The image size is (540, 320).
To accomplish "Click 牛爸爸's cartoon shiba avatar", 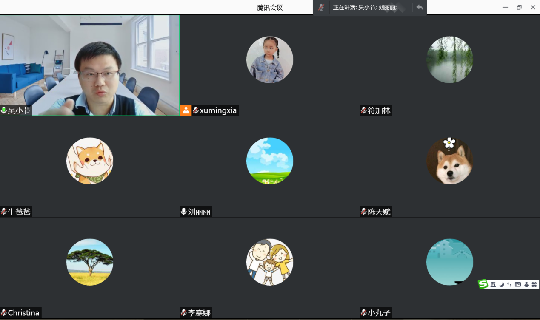I will (x=90, y=161).
